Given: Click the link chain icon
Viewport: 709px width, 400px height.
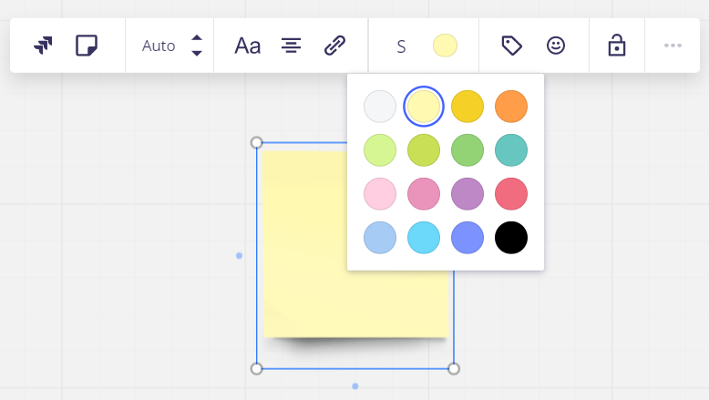Looking at the screenshot, I should coord(334,45).
